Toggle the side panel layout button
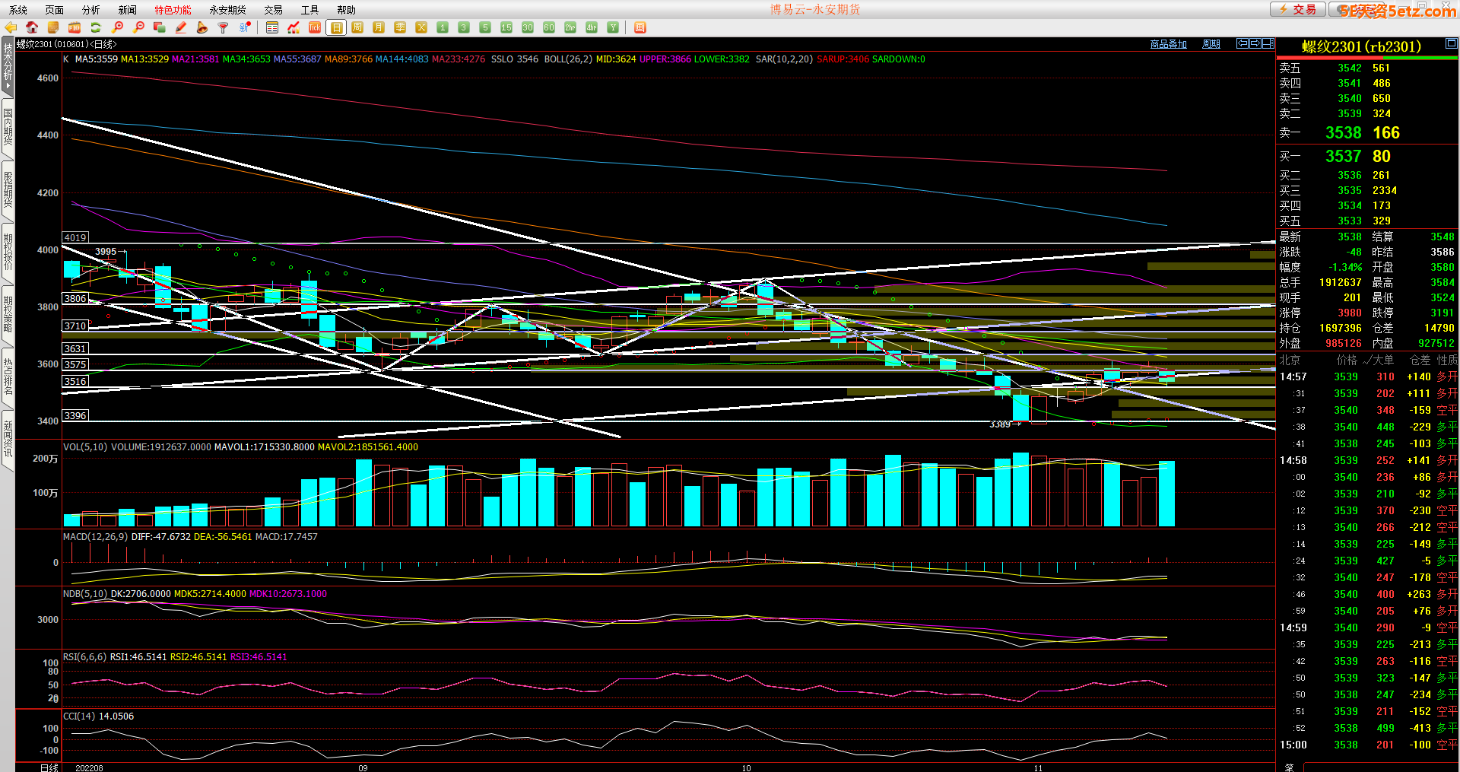Screen dimensions: 1460x772 click(x=1268, y=43)
